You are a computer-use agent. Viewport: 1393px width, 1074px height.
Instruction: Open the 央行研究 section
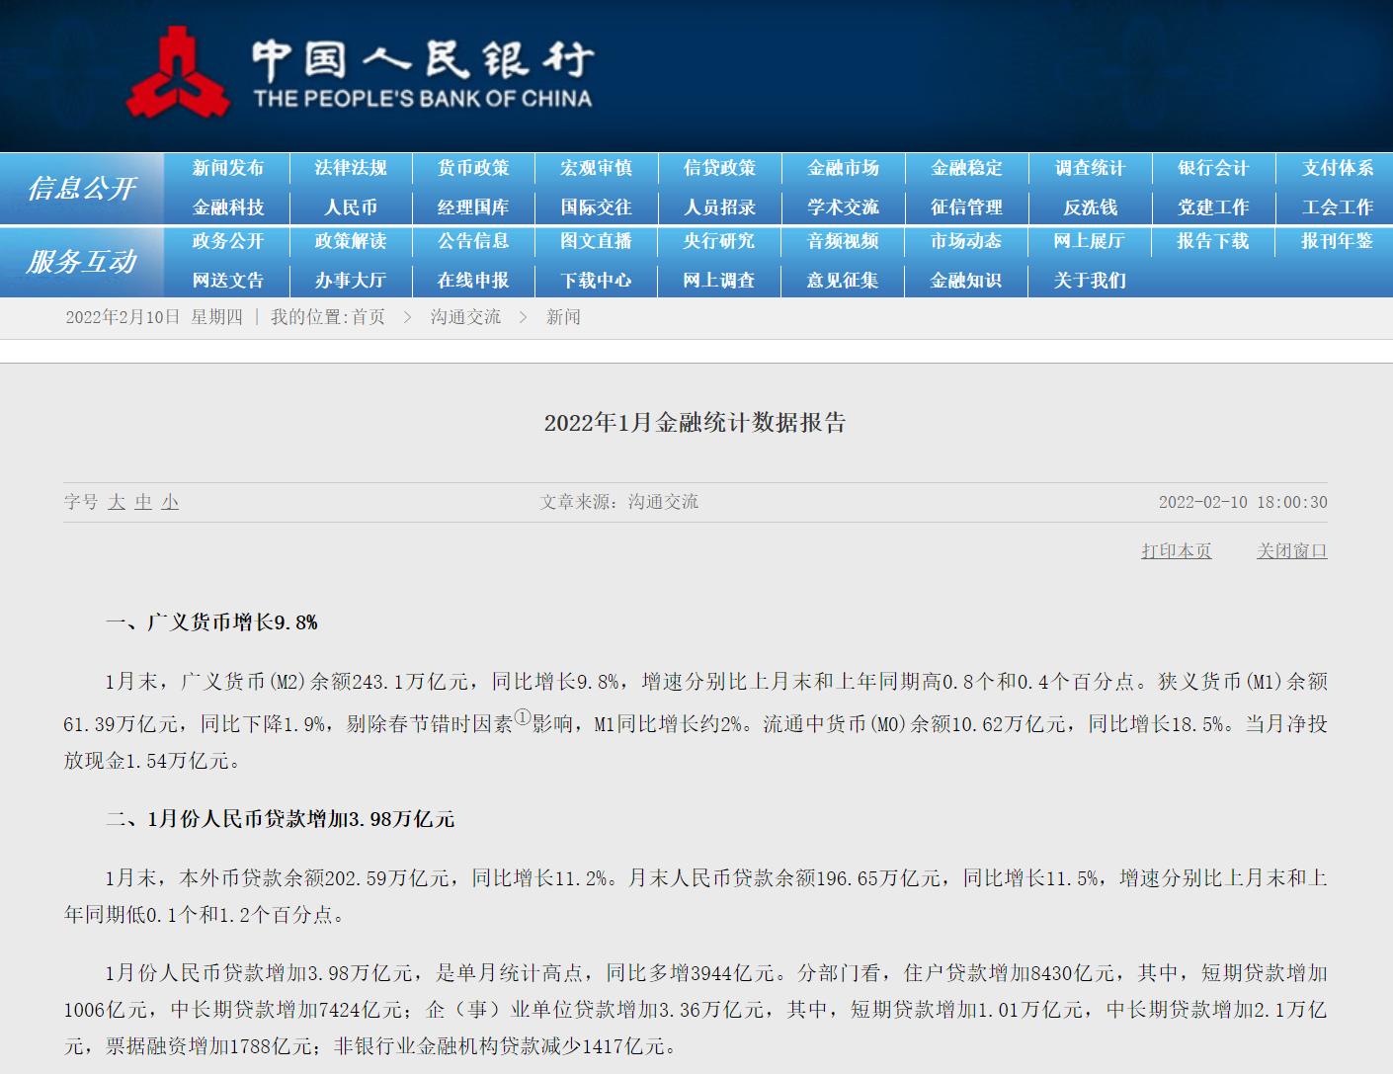[719, 241]
